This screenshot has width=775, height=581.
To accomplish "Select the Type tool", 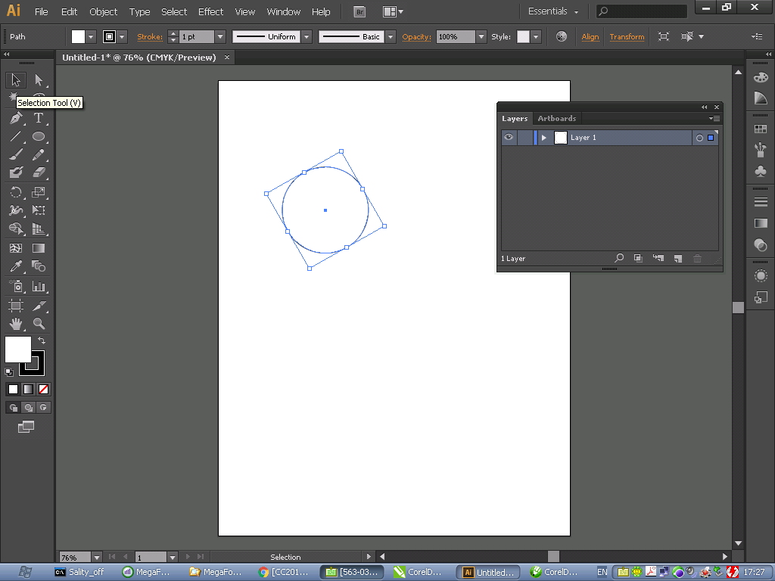I will (x=39, y=118).
